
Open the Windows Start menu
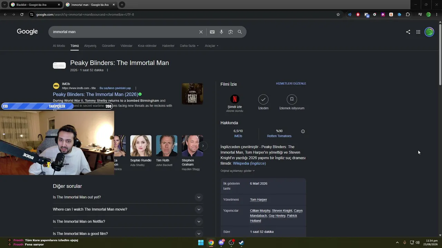[x=201, y=242]
